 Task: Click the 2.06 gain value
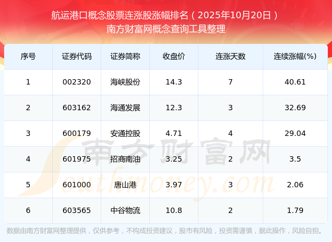coord(295,185)
